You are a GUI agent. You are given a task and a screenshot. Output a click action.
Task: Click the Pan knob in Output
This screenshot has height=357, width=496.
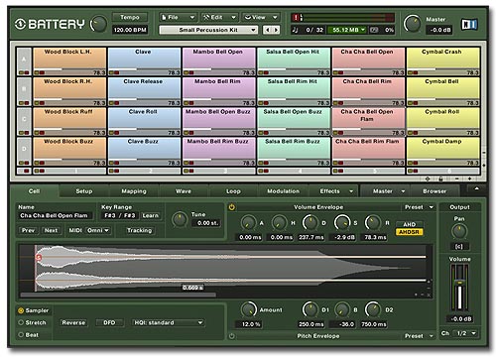pos(459,231)
